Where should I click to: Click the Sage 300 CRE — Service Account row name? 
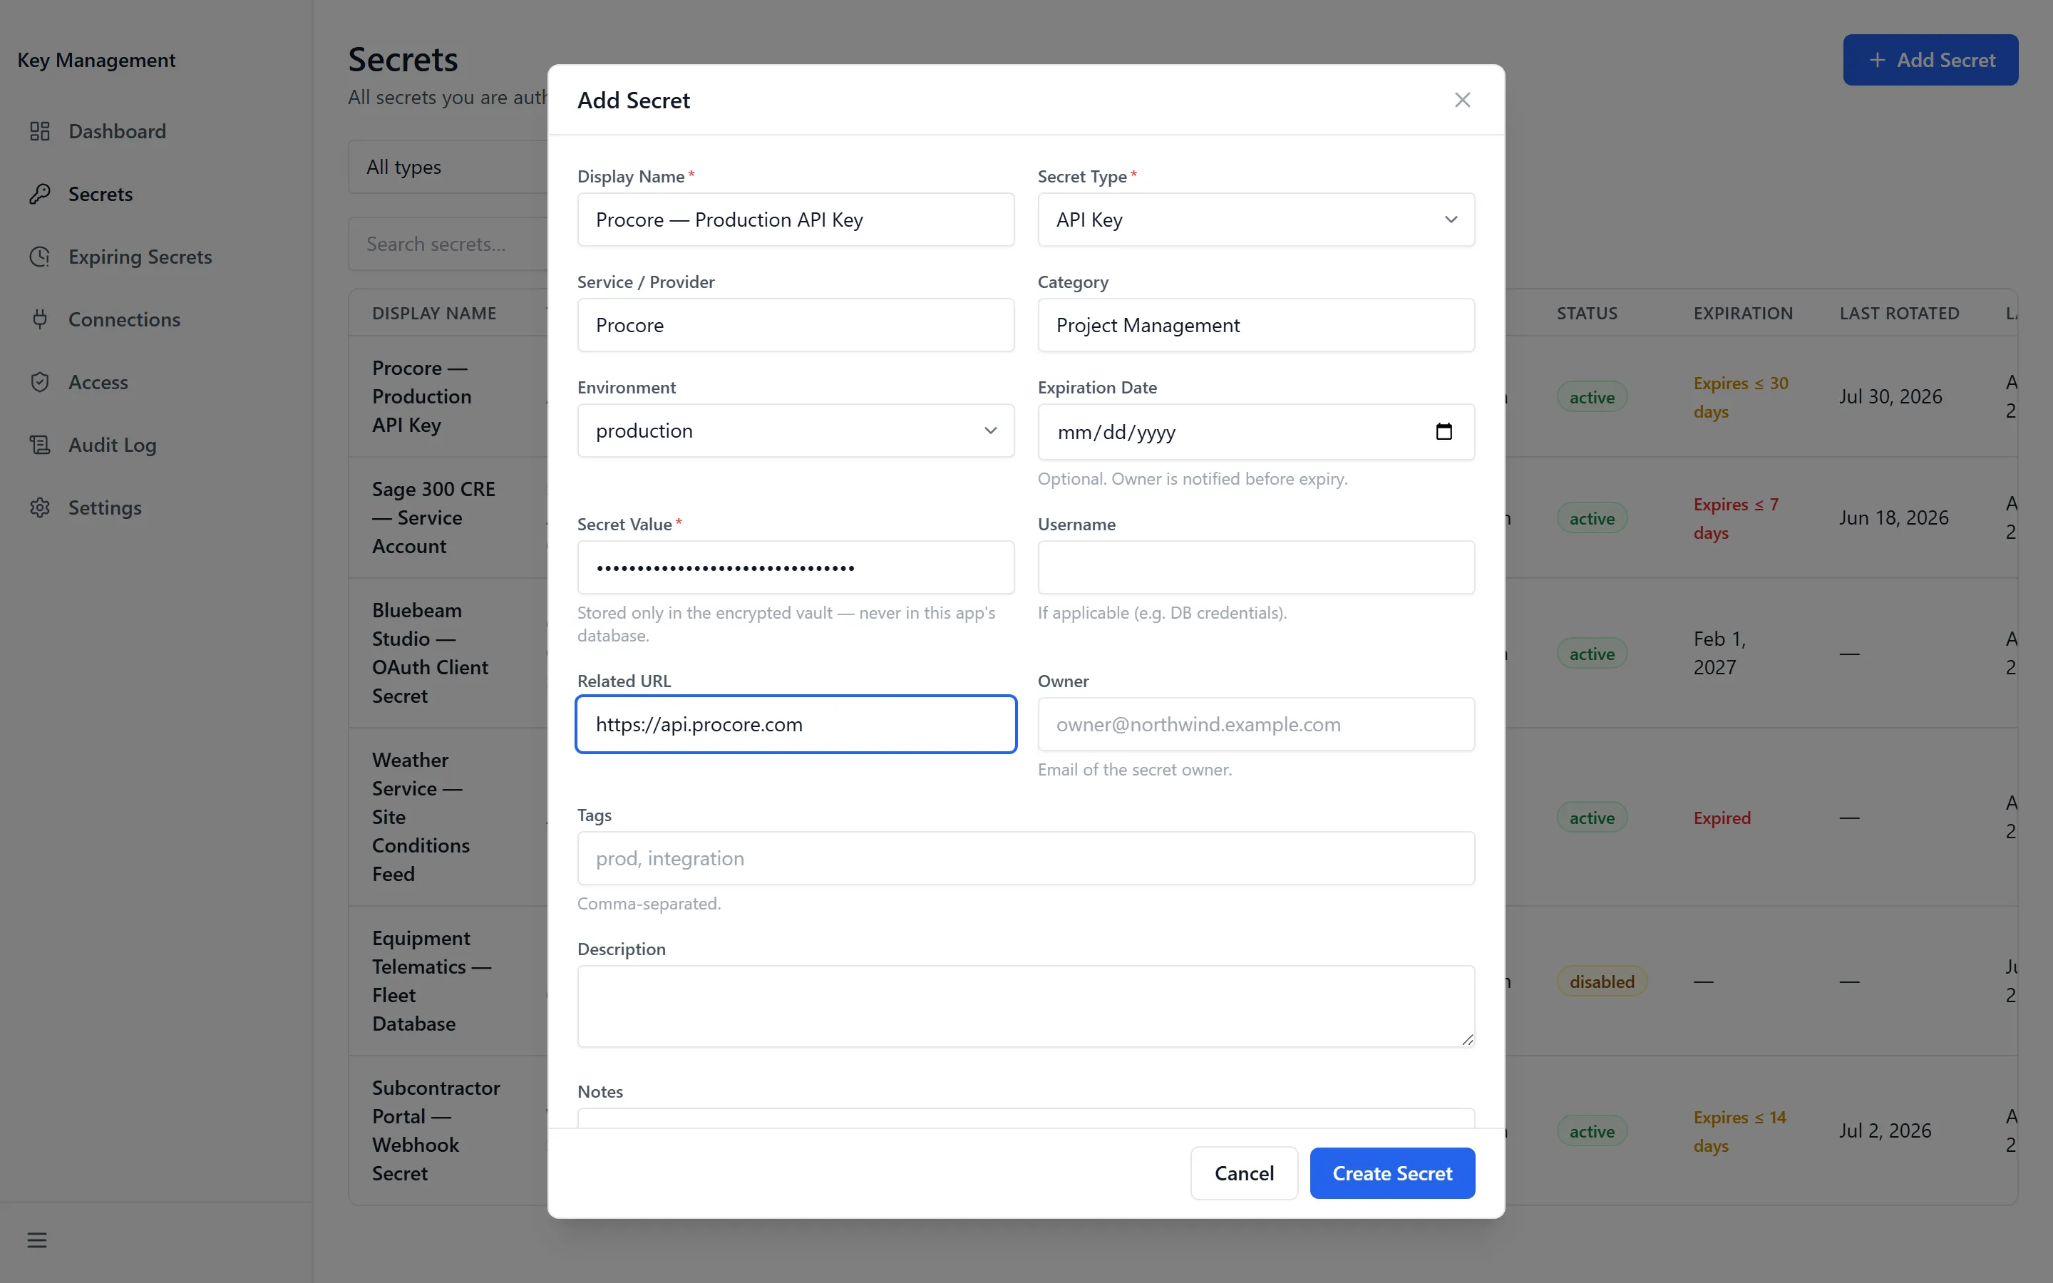tap(433, 517)
